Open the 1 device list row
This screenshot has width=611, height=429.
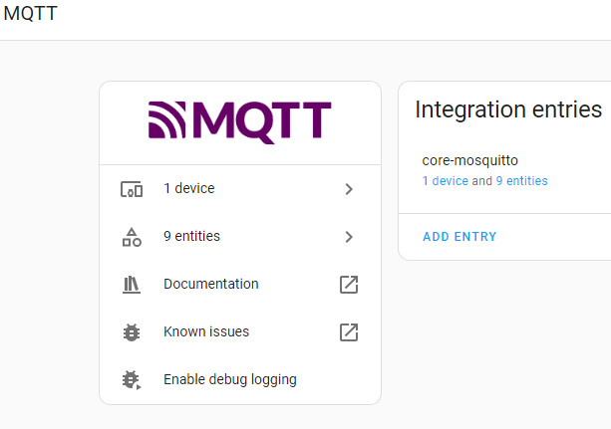click(240, 189)
